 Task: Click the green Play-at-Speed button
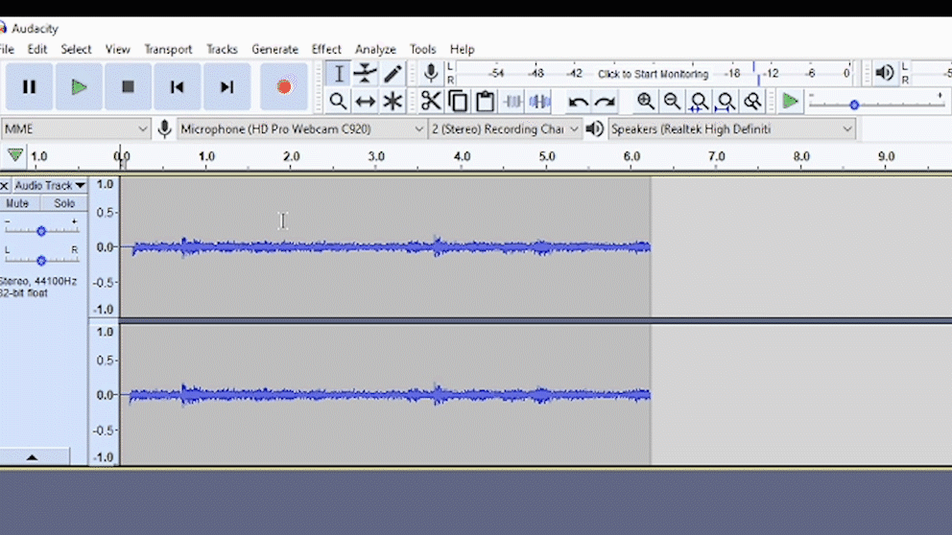[x=790, y=101]
